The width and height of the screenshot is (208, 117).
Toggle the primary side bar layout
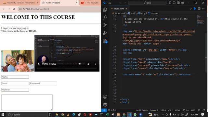tap(170, 3)
